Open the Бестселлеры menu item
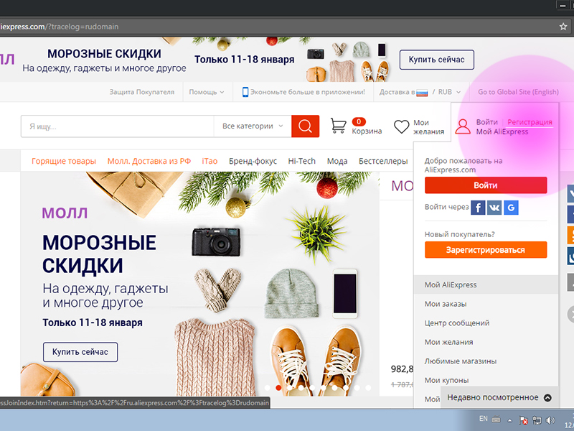This screenshot has height=431, width=574. coord(383,161)
